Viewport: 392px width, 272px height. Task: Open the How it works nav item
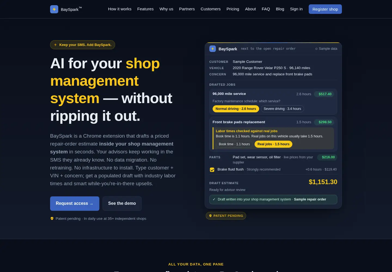pyautogui.click(x=120, y=9)
